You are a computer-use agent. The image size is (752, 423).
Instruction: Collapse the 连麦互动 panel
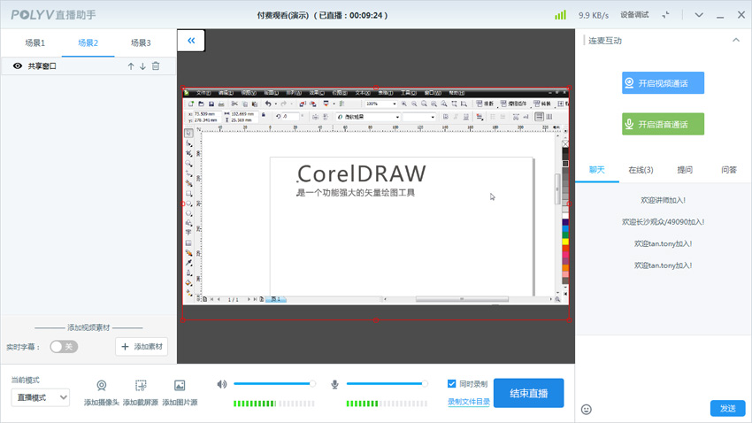tap(736, 41)
